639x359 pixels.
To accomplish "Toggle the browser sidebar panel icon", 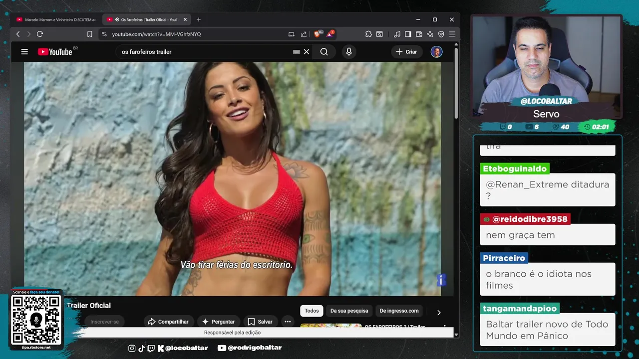I will tap(408, 34).
